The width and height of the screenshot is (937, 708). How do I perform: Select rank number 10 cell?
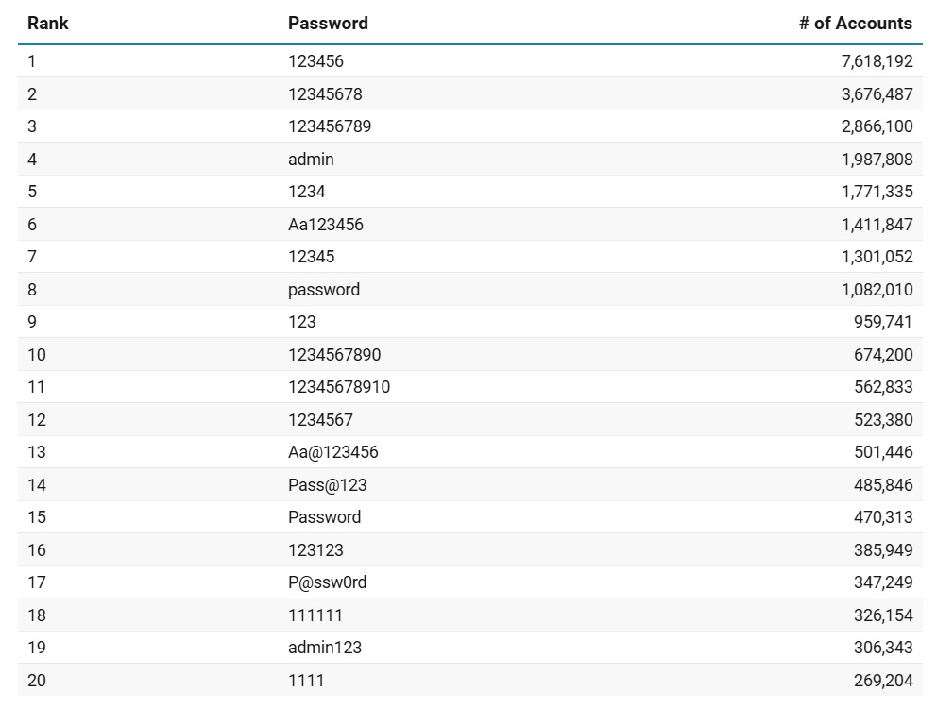click(37, 355)
